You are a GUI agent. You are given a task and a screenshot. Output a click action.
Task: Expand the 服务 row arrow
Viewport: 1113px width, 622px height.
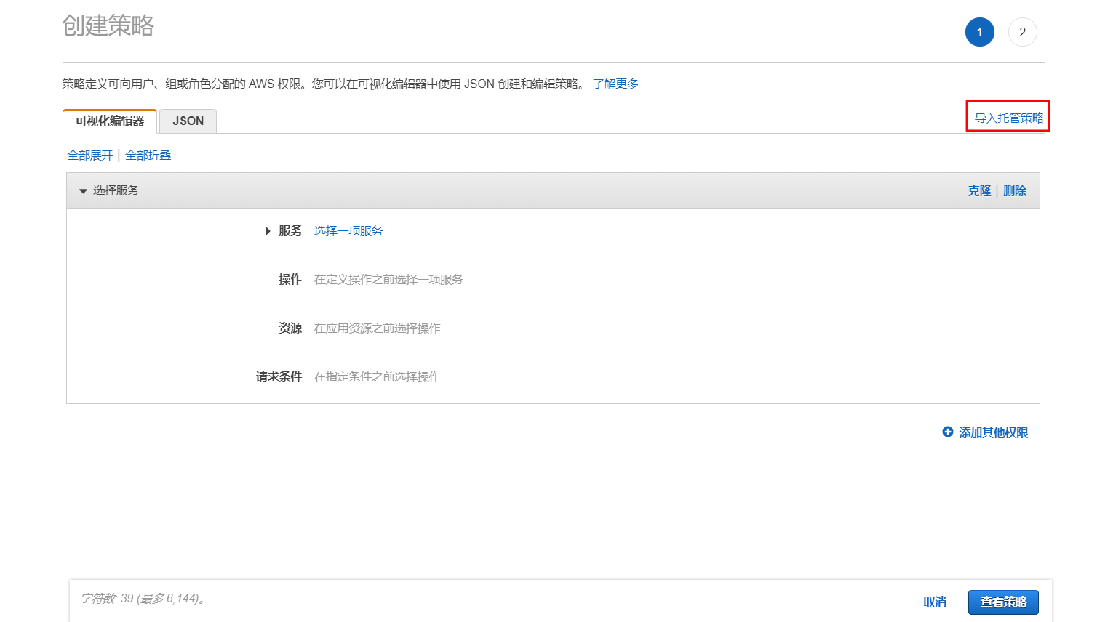coord(268,231)
